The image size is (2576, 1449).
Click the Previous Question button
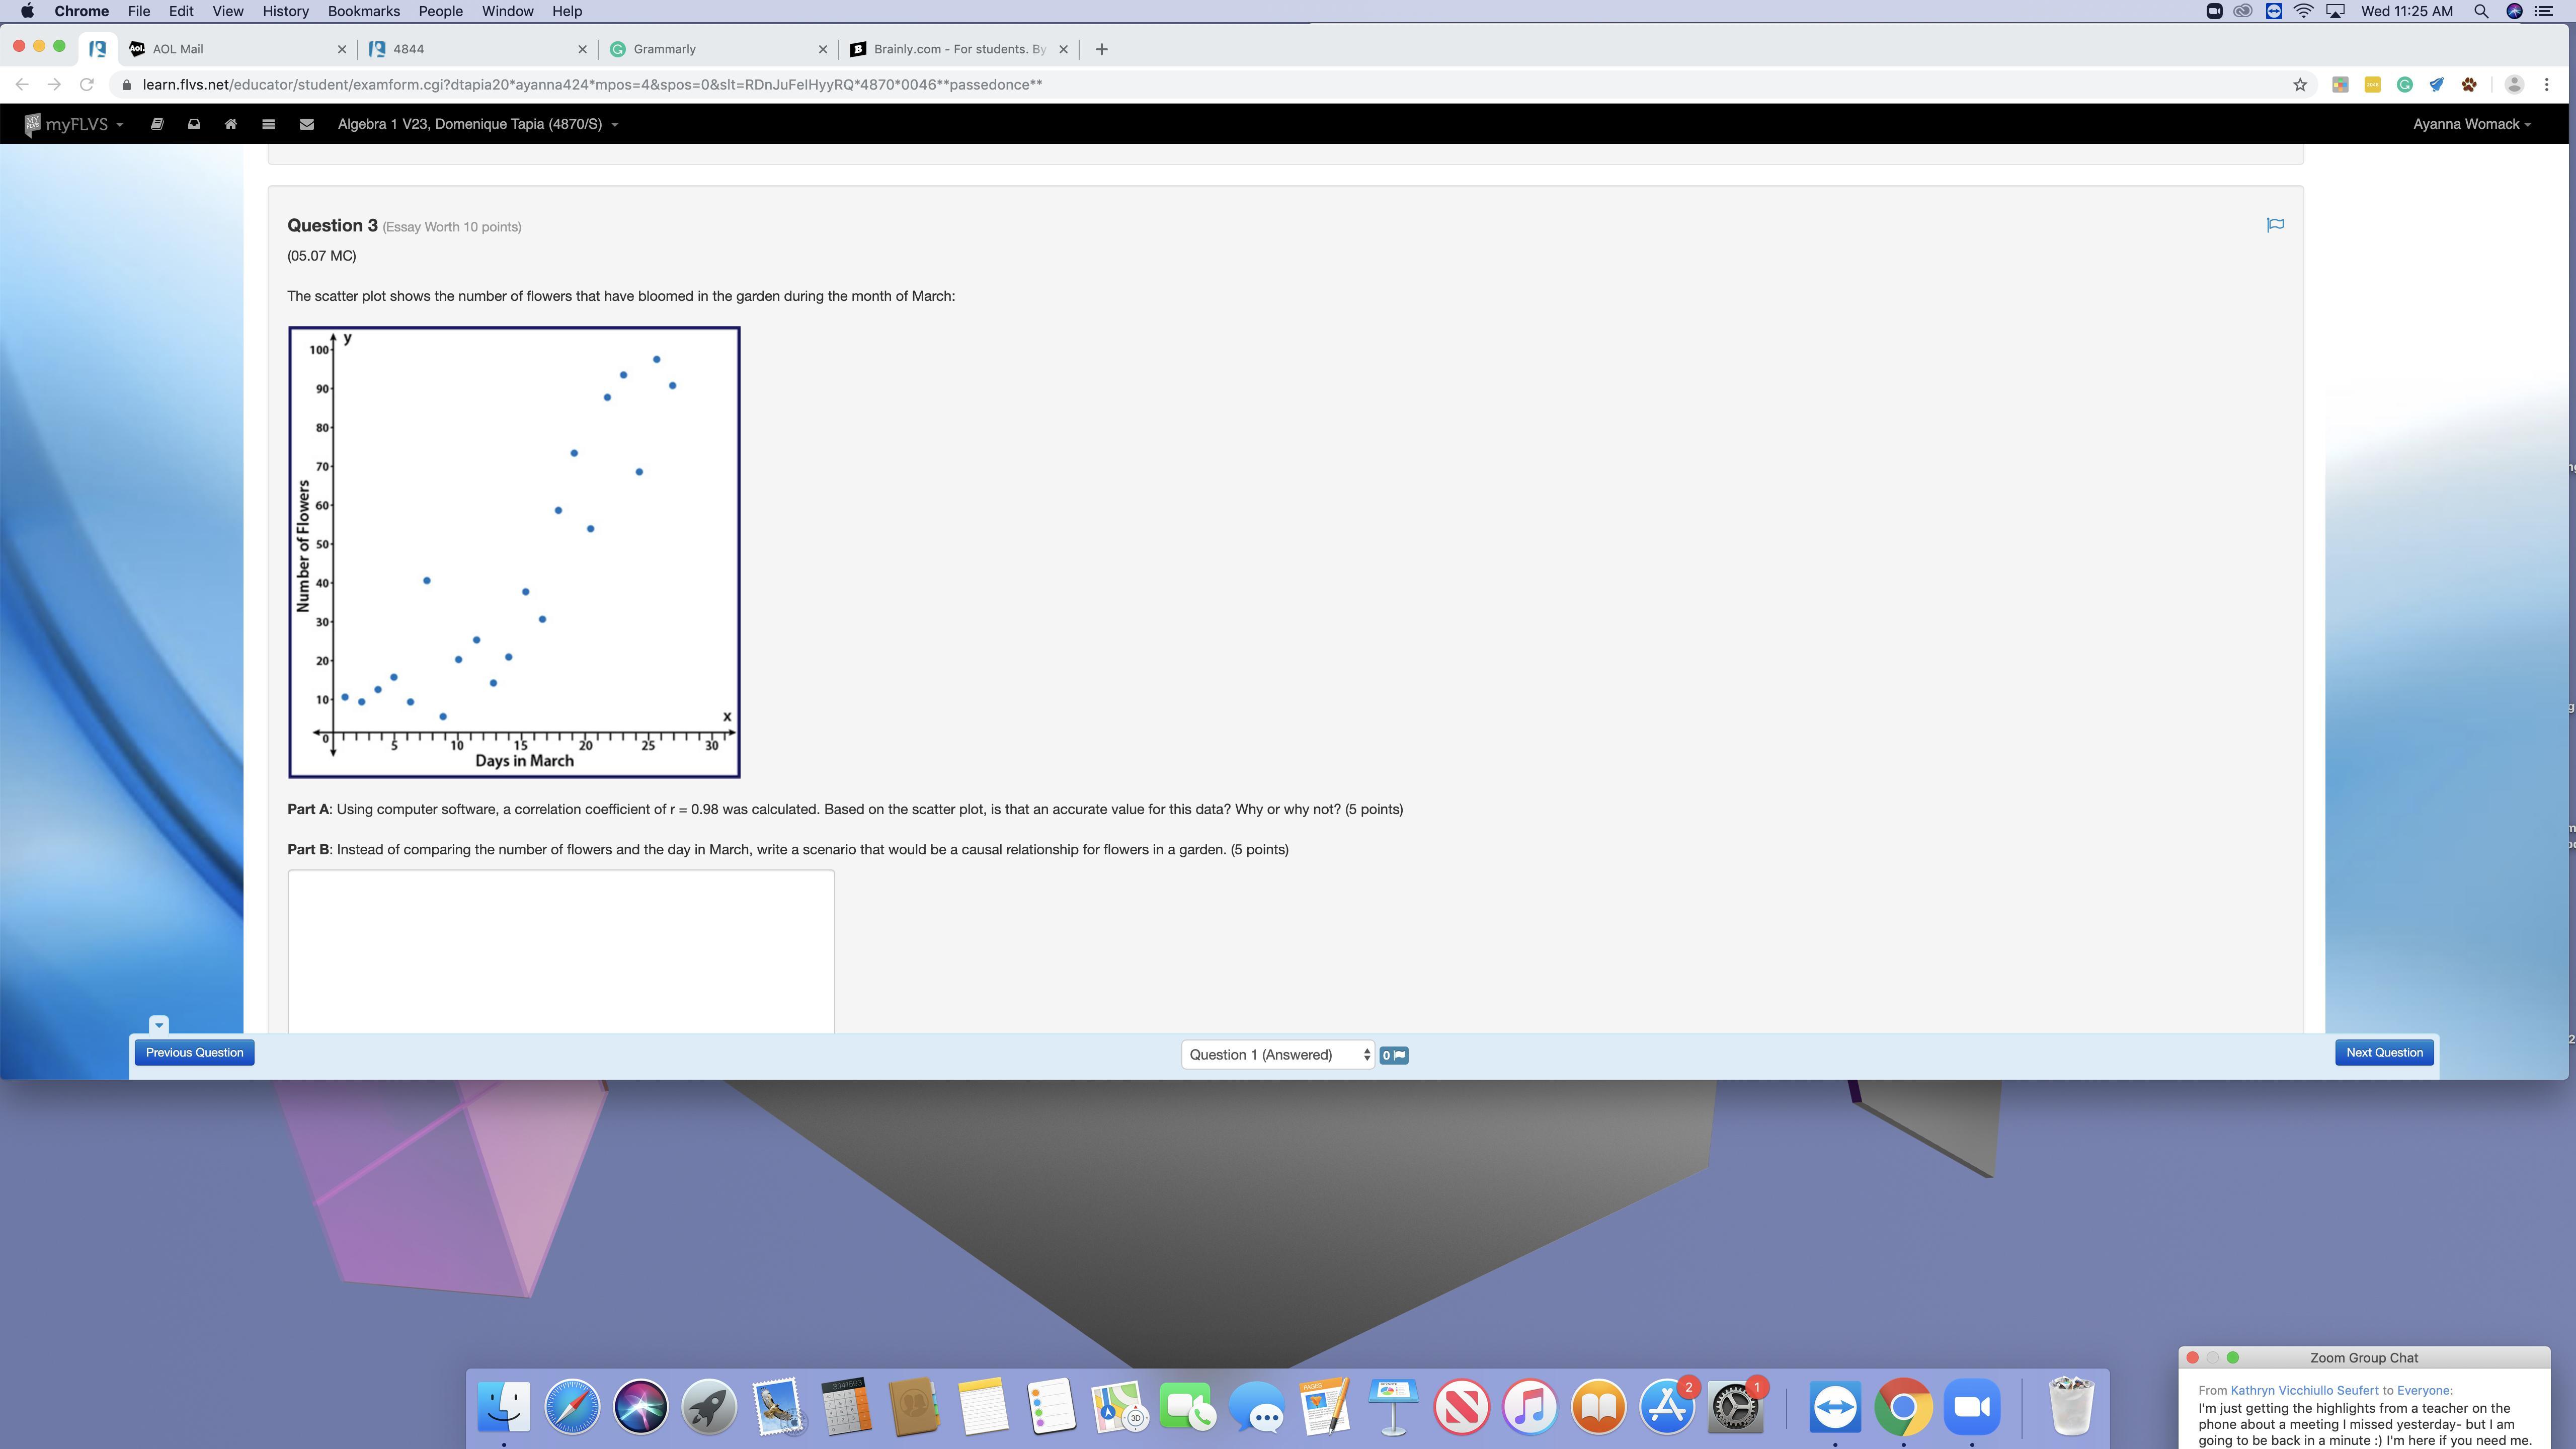click(x=194, y=1052)
